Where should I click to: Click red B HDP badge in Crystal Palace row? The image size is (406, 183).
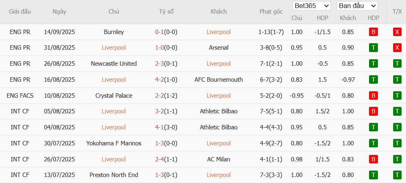373,96
